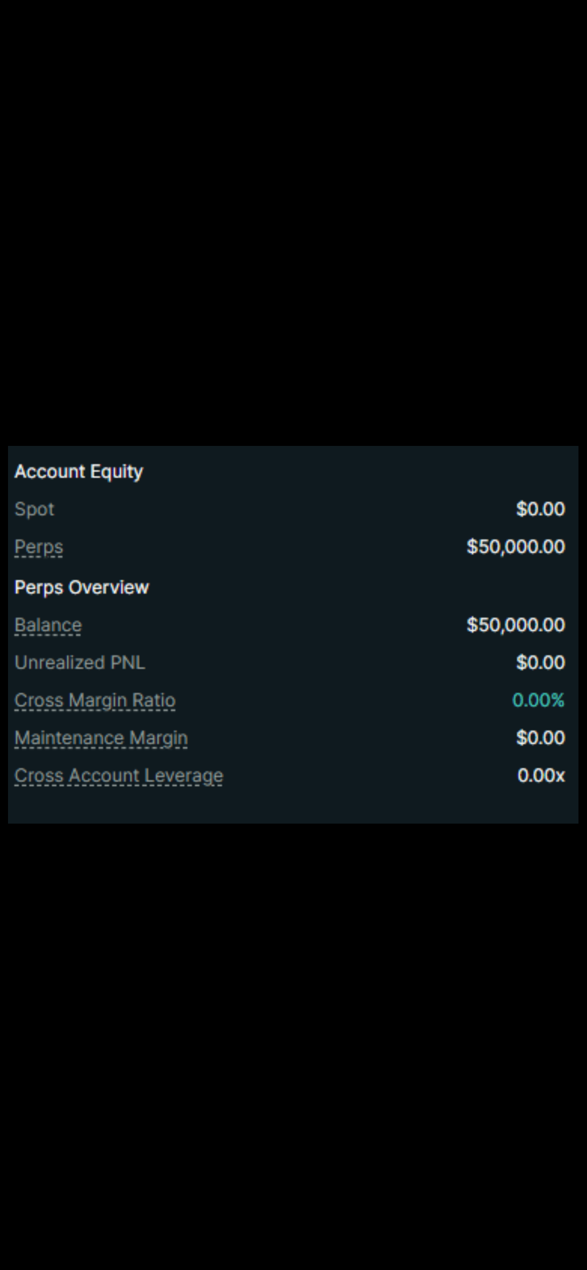
Task: Click the Unrealized PNL label
Action: pyautogui.click(x=80, y=663)
